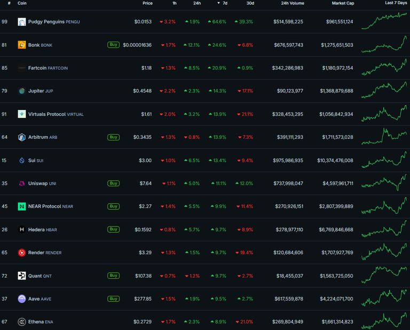Open the Quant QNT coin page
This screenshot has width=410, height=330.
tap(40, 276)
